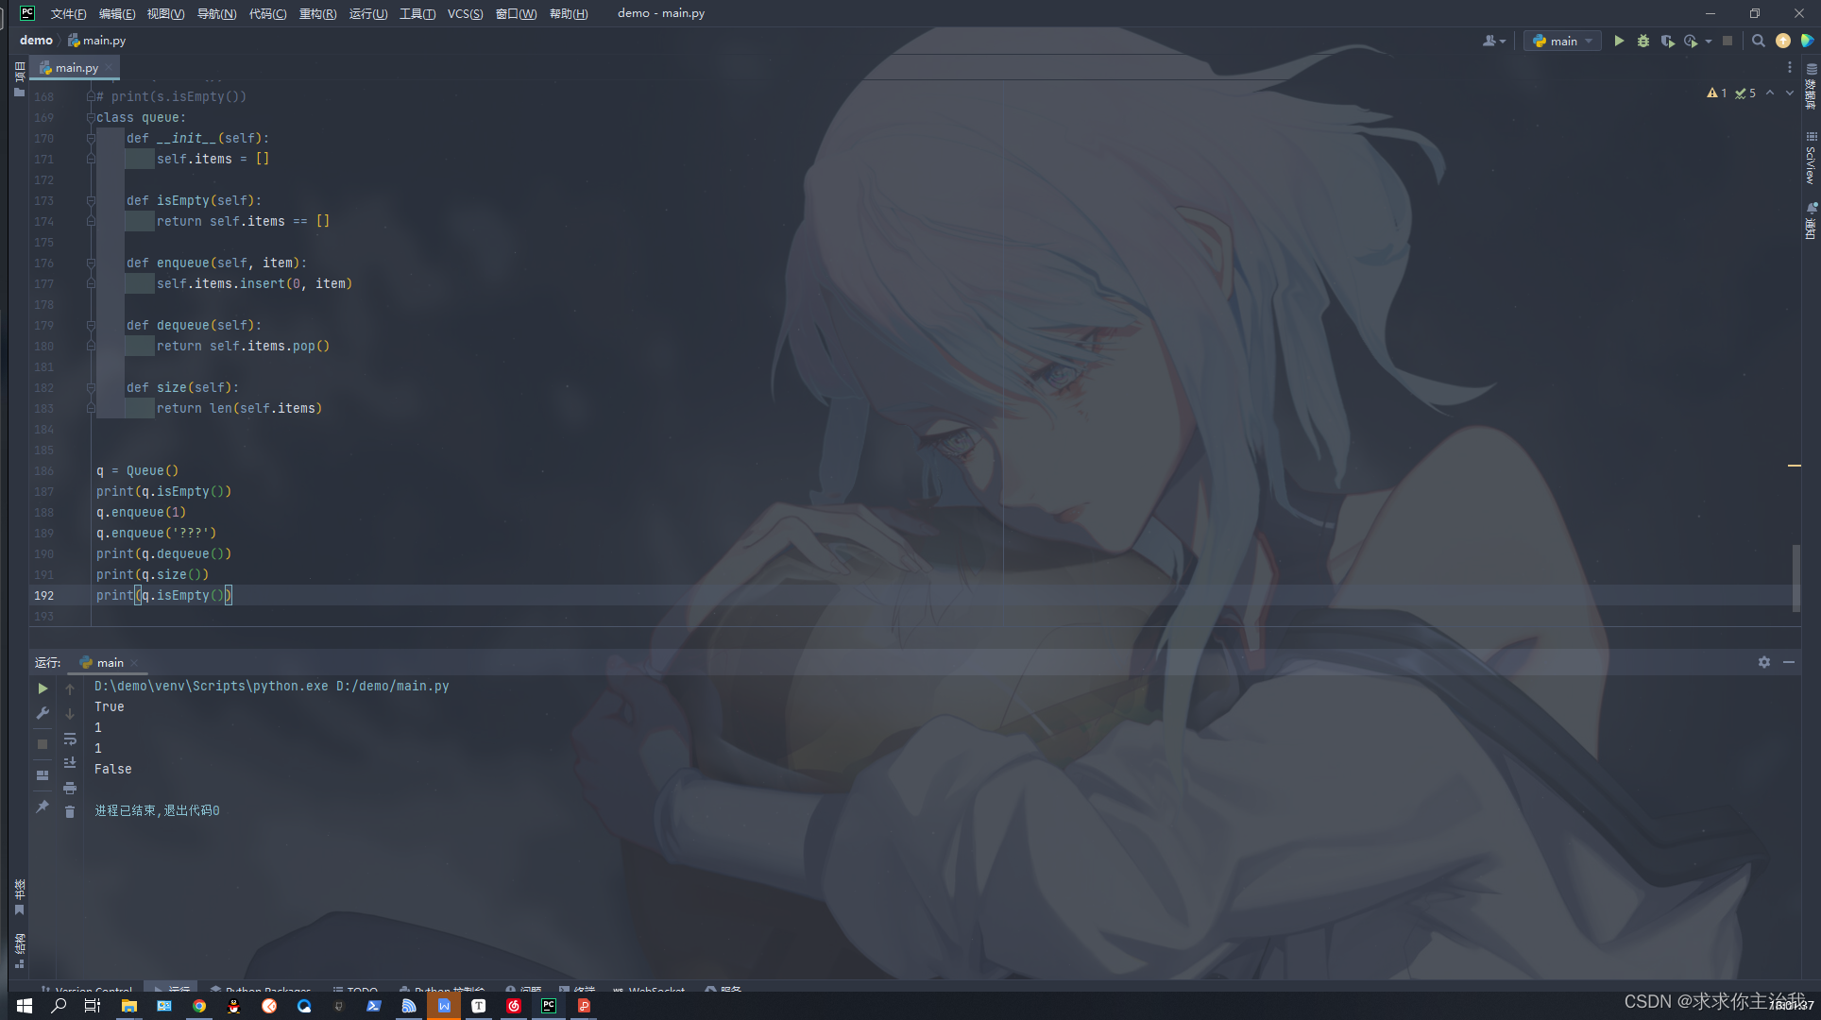Collapse the size method fold at line 182

91,387
